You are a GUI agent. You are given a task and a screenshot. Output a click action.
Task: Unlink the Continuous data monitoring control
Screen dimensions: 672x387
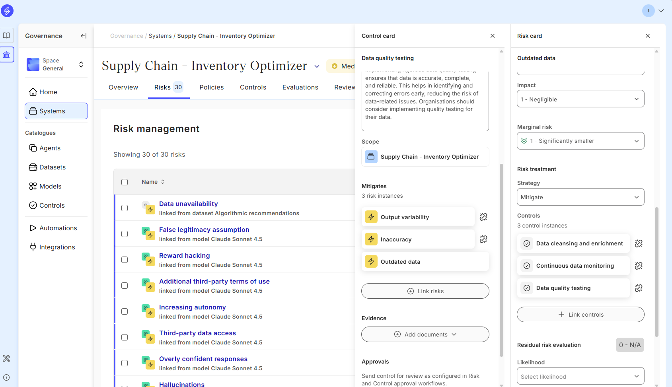point(639,266)
